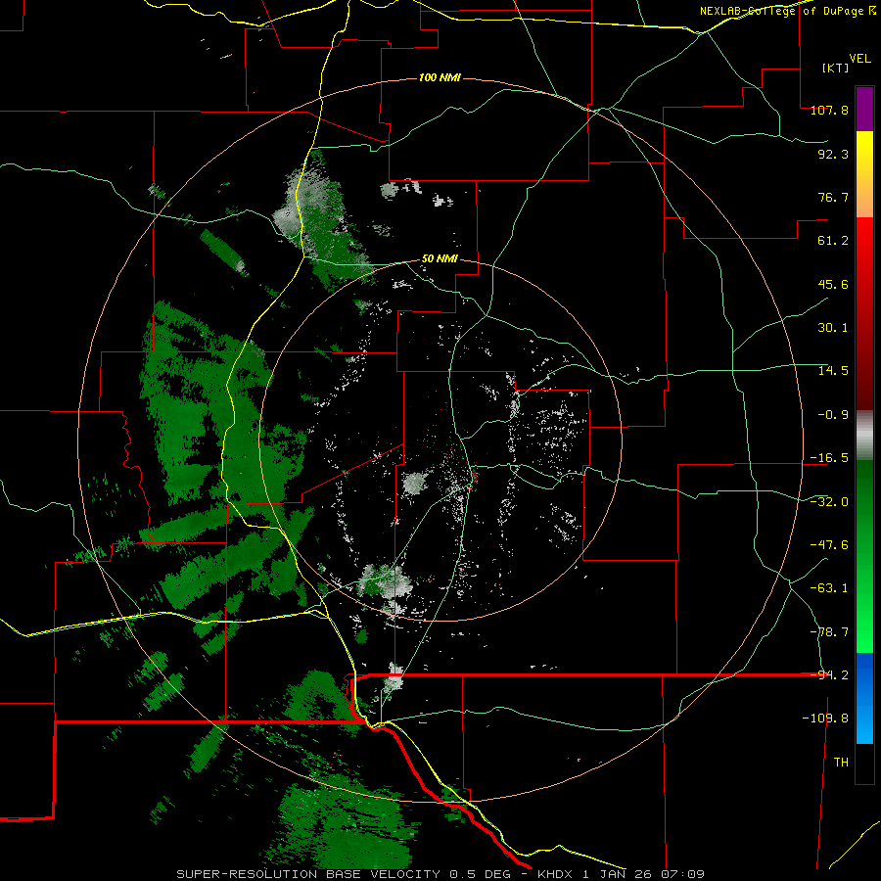Click the 92.3 velocity scale value
Screen dimensions: 881x881
[833, 154]
